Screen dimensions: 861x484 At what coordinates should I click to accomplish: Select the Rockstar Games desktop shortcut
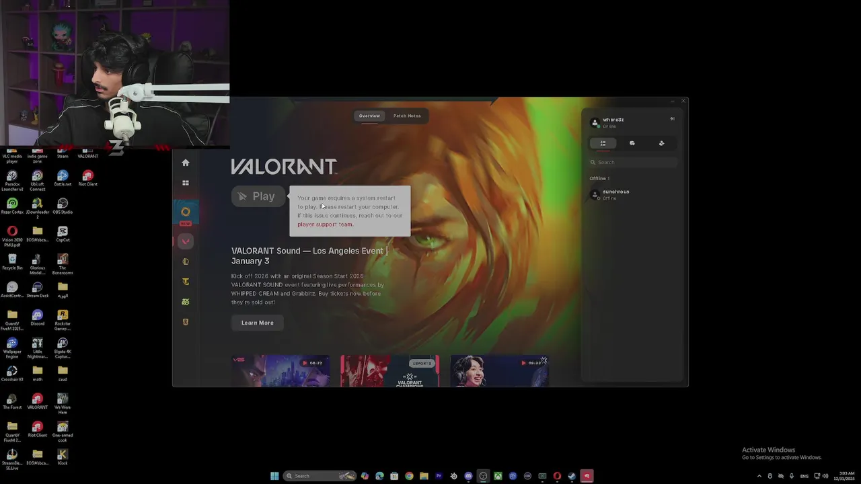[63, 320]
